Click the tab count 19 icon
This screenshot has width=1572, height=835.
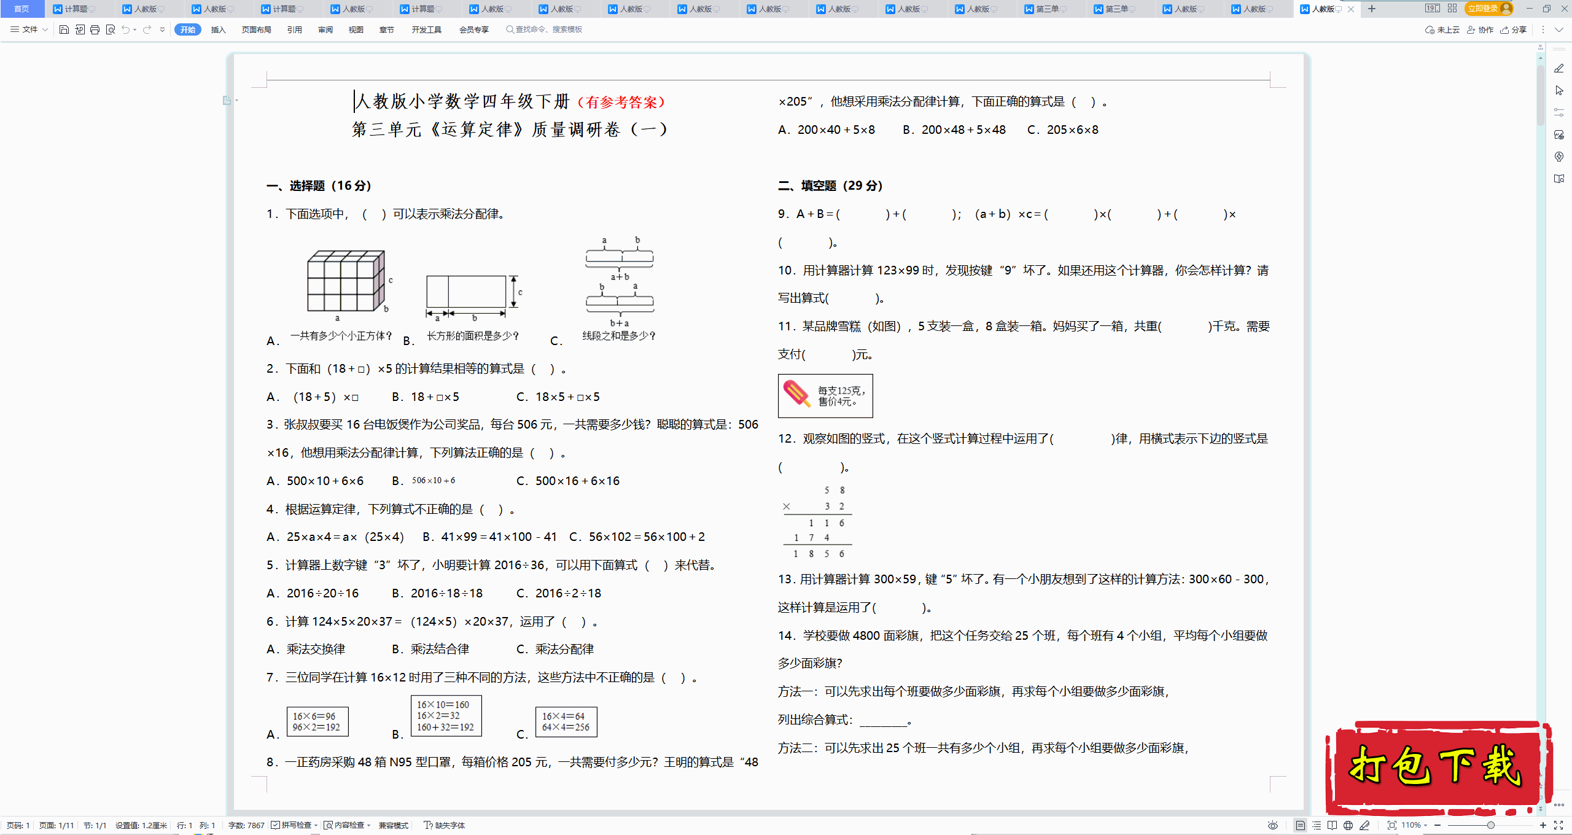click(1433, 9)
